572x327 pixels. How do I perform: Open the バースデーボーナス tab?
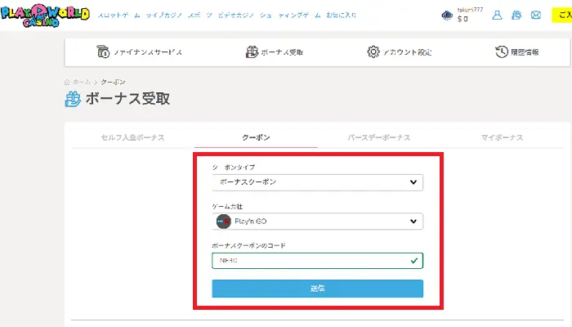point(378,137)
